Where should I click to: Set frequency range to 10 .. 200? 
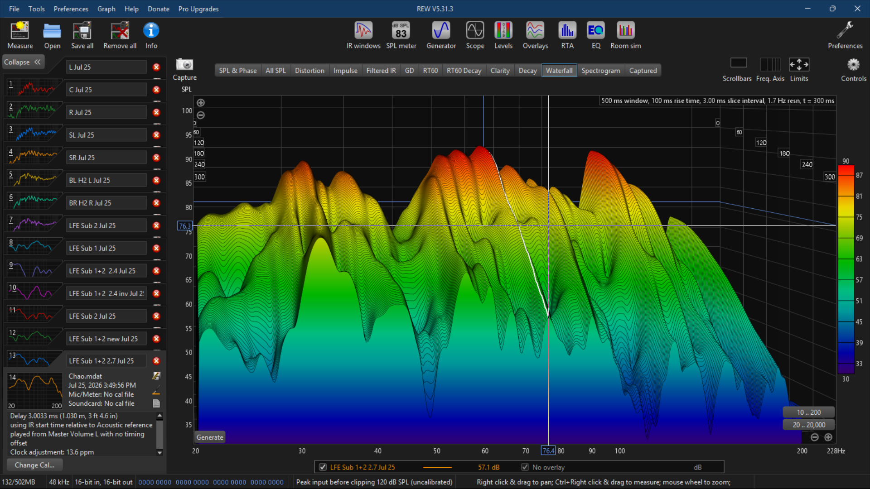pyautogui.click(x=809, y=412)
